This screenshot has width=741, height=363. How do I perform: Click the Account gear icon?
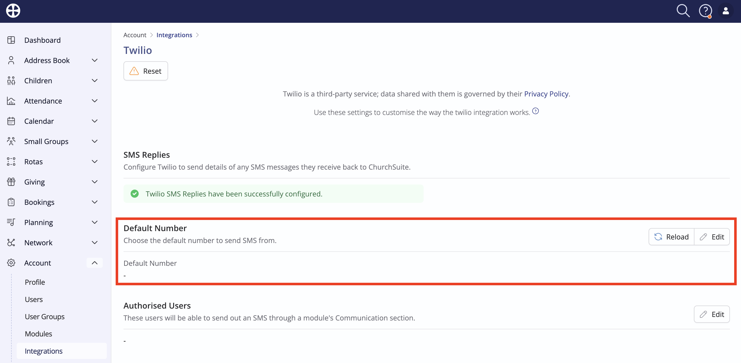(x=11, y=263)
